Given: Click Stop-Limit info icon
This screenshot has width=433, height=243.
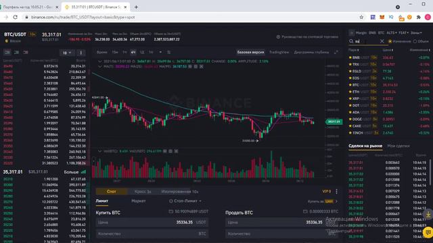Looking at the screenshot, I should point(171,201).
